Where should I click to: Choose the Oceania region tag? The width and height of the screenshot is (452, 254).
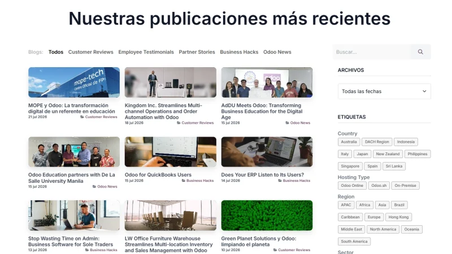click(x=412, y=229)
